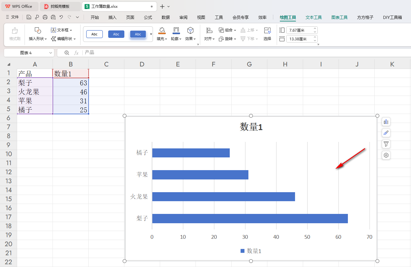Image resolution: width=411 pixels, height=267 pixels.
Task: Click the 文件 menu button
Action: coord(12,17)
